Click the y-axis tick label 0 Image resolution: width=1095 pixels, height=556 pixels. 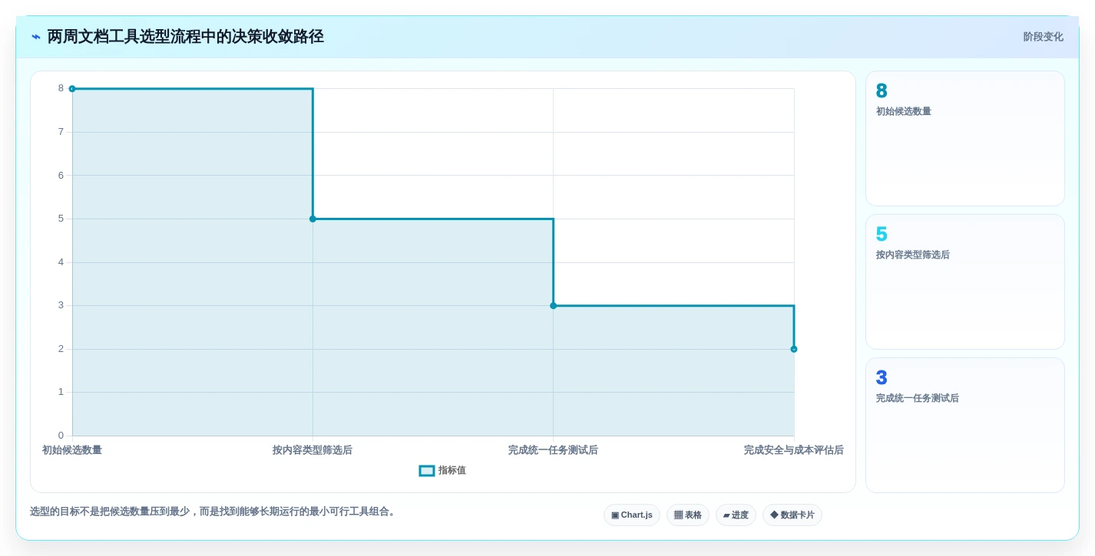tap(61, 436)
